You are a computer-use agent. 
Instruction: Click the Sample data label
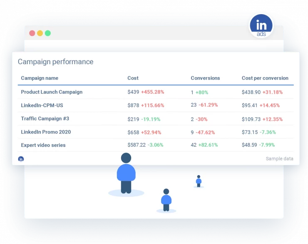pos(280,158)
